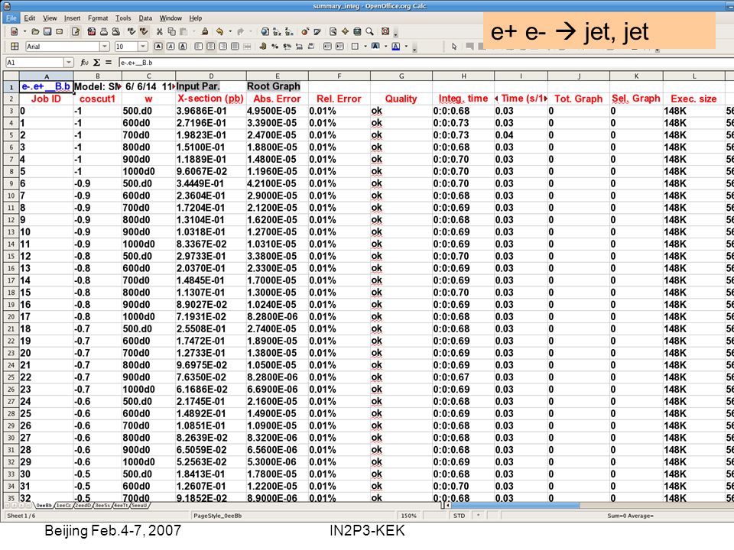Screen dimensions: 734x550
Task: Toggle Align Left
Action: (x=199, y=47)
